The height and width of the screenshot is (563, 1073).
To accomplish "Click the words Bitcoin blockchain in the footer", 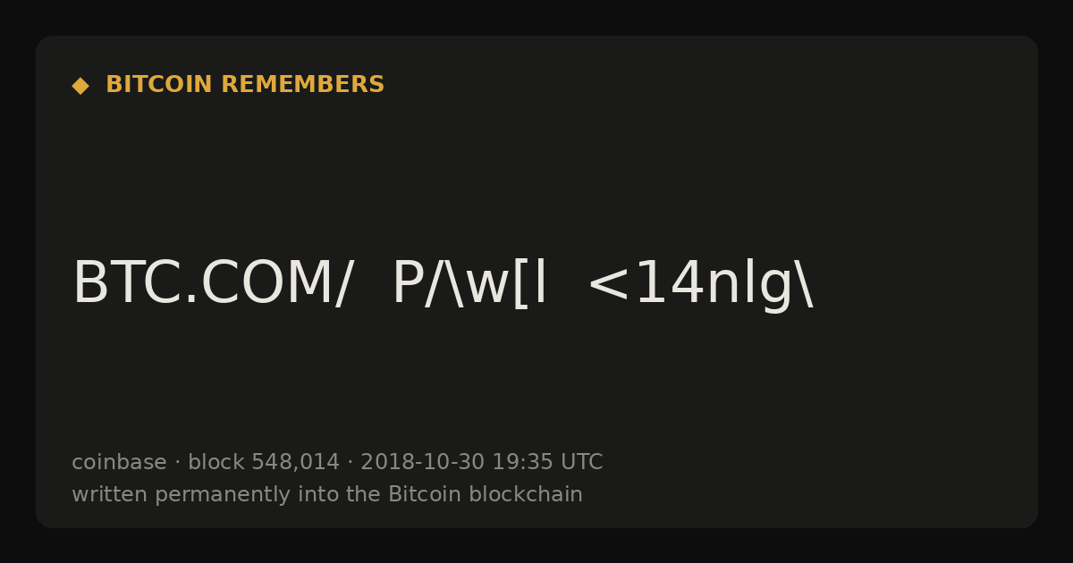I will tap(485, 494).
